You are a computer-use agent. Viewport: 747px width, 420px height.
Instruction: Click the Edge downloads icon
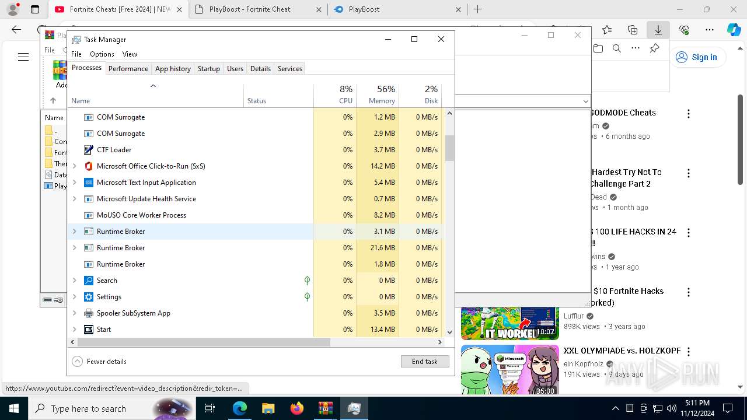pos(658,30)
